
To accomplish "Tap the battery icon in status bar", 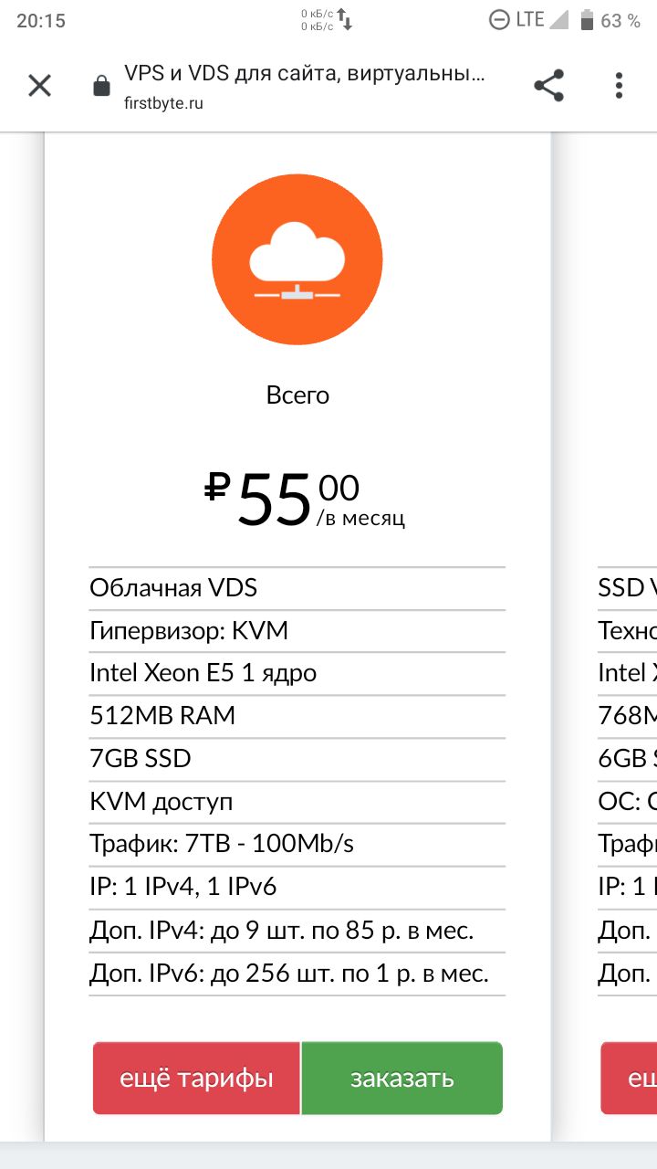I will tap(587, 19).
